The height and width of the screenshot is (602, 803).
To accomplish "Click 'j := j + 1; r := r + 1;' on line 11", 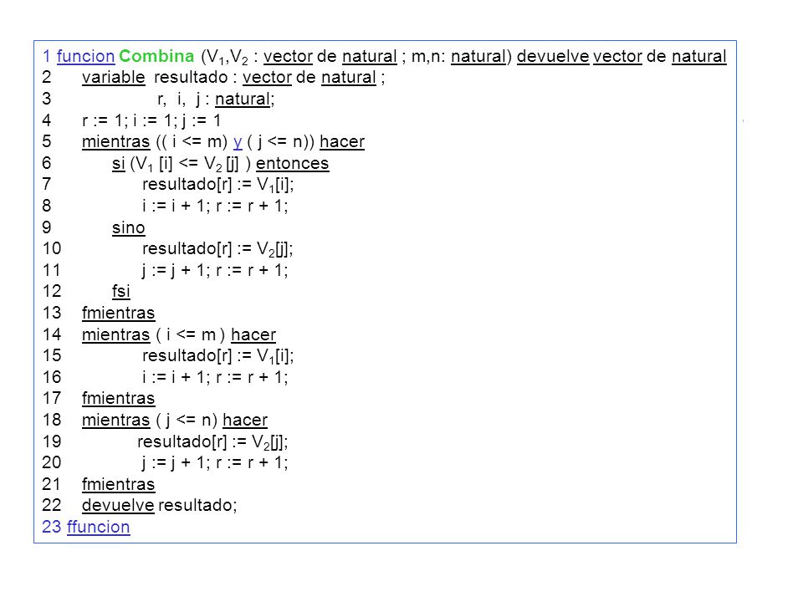I will [x=215, y=270].
